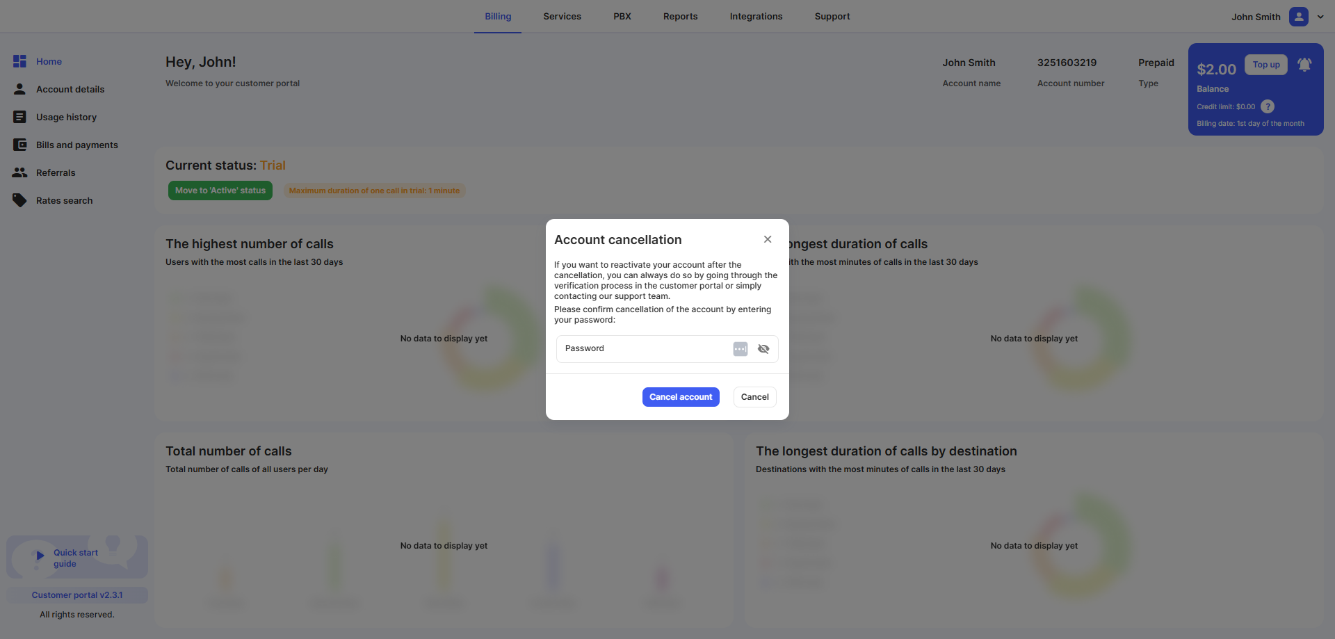1335x639 pixels.
Task: Click the Usage history list icon
Action: 19,117
